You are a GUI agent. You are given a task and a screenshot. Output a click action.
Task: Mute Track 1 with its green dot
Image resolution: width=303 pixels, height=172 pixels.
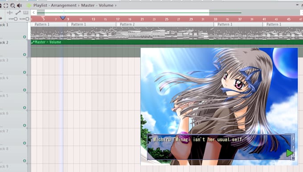[25, 37]
